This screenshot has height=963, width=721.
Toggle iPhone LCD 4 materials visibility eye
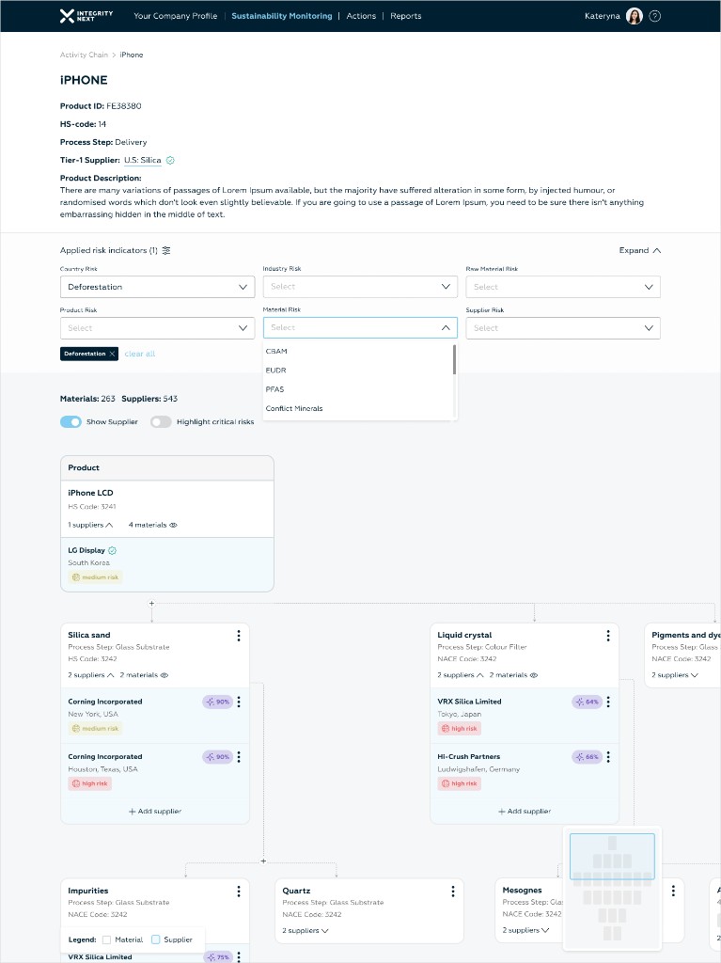pos(173,525)
